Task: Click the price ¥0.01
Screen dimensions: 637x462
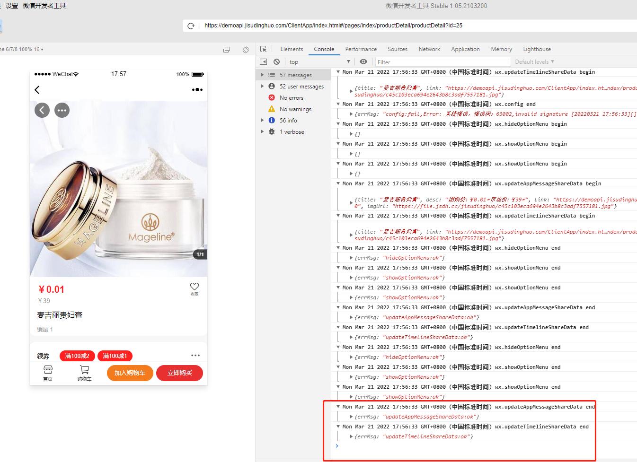Action: (51, 289)
